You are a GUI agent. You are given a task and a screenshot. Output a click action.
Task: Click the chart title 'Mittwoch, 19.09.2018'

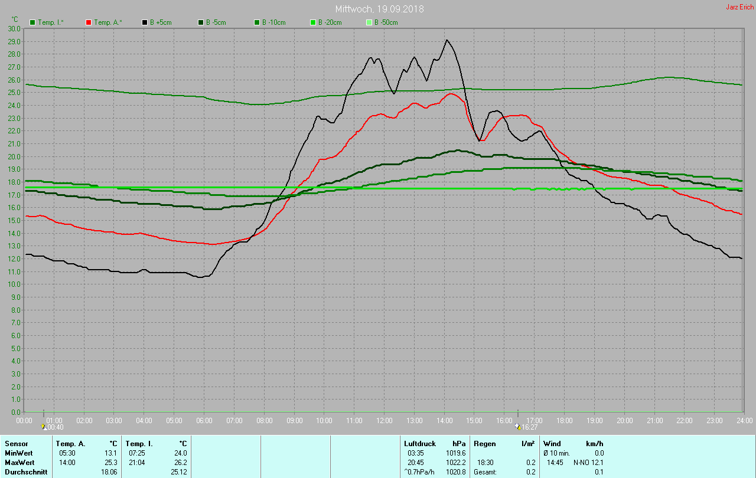(379, 9)
